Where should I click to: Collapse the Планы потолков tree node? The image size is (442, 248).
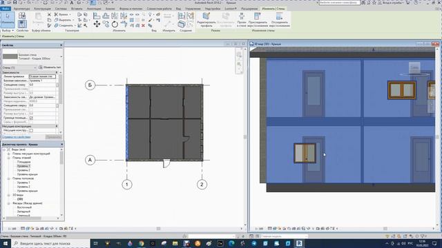click(x=9, y=178)
